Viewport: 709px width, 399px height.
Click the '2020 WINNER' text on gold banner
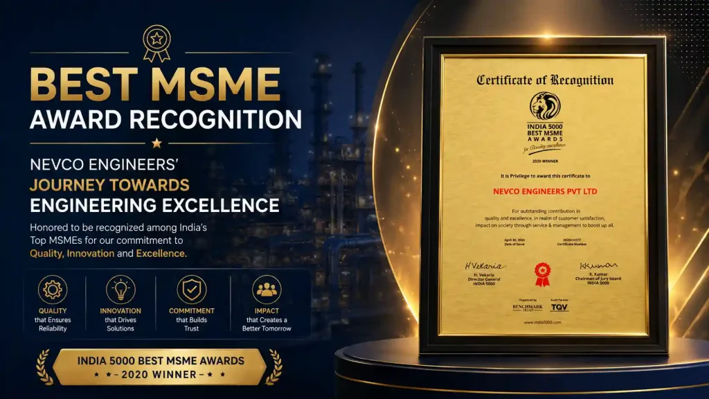coord(159,375)
